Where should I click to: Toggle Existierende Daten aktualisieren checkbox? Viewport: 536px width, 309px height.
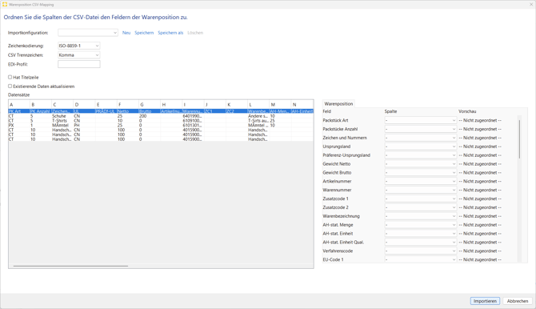click(10, 86)
